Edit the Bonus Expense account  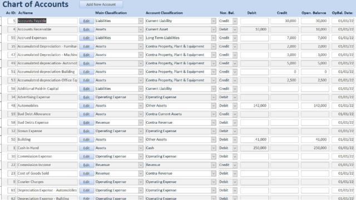tap(87, 131)
